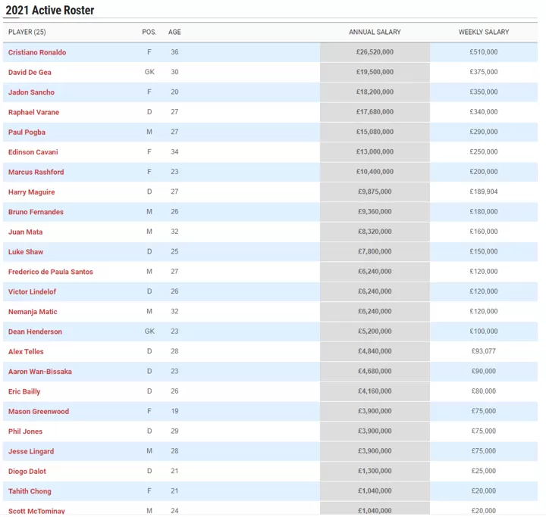Open Raphael Varane player link
The height and width of the screenshot is (517, 546).
tap(34, 112)
